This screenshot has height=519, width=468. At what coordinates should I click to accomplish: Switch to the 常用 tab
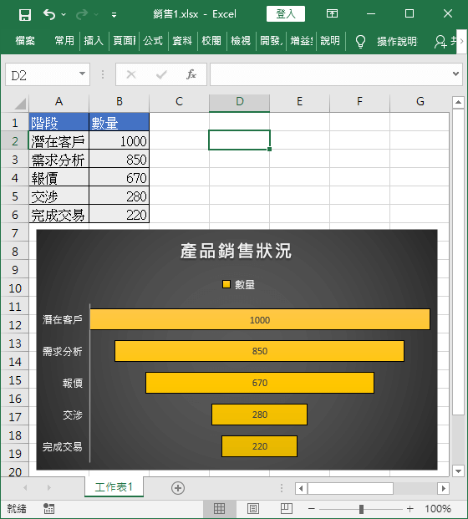pyautogui.click(x=64, y=41)
